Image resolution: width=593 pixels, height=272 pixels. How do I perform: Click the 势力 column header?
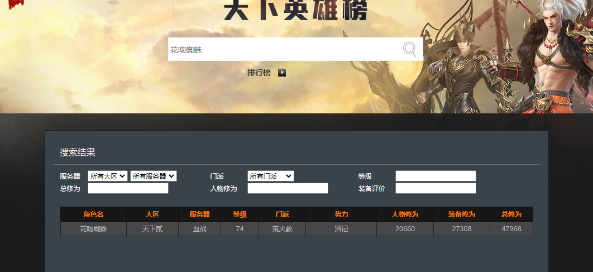click(x=341, y=214)
